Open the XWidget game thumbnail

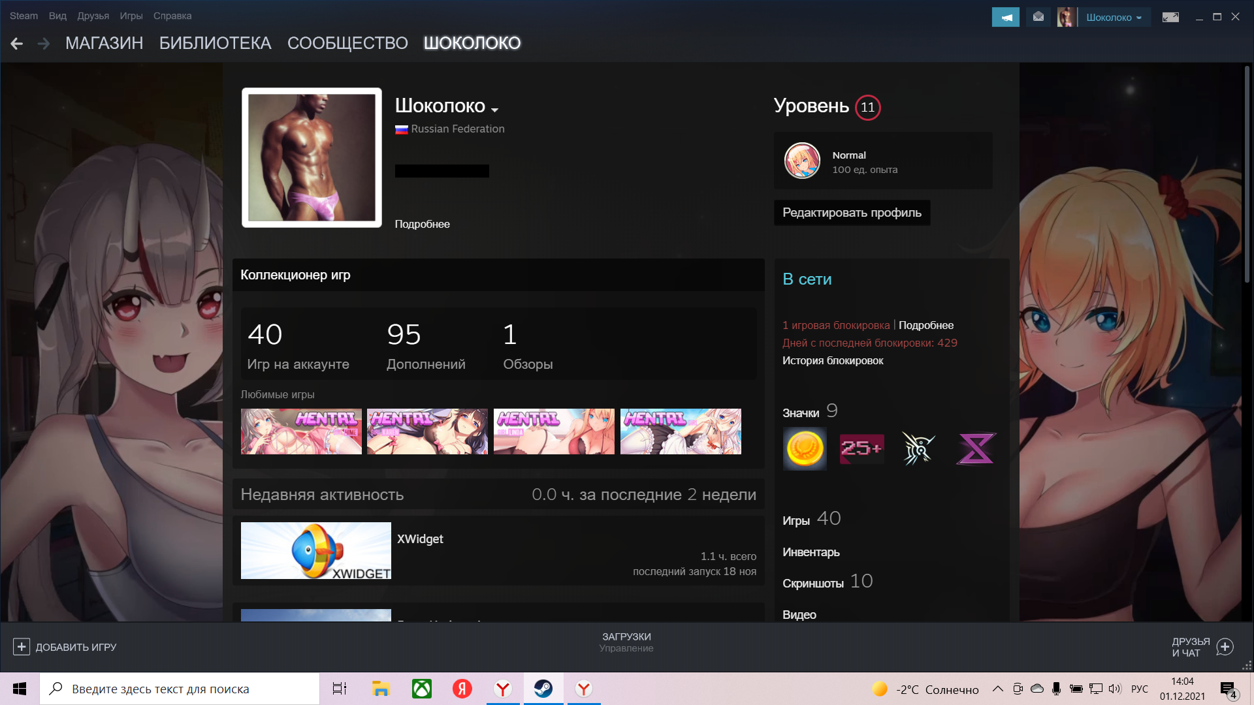[x=315, y=550]
